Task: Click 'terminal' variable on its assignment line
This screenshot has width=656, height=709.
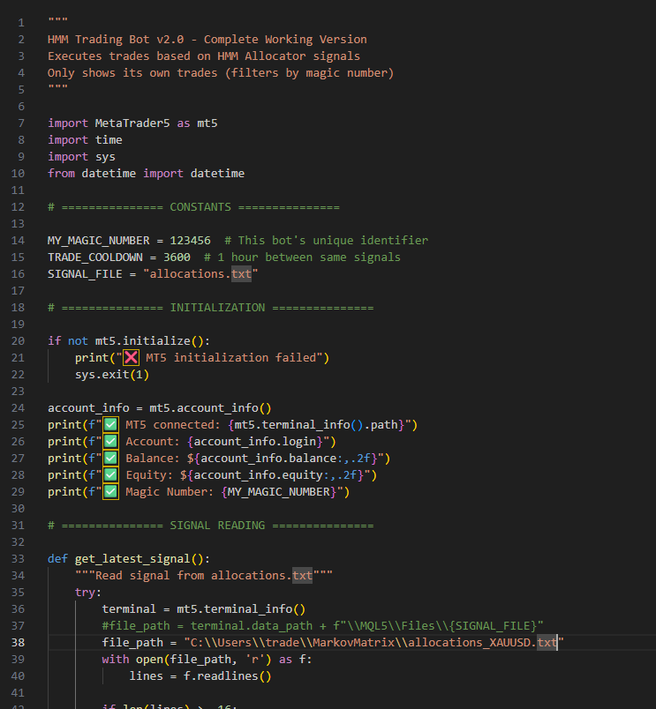Action: click(129, 609)
